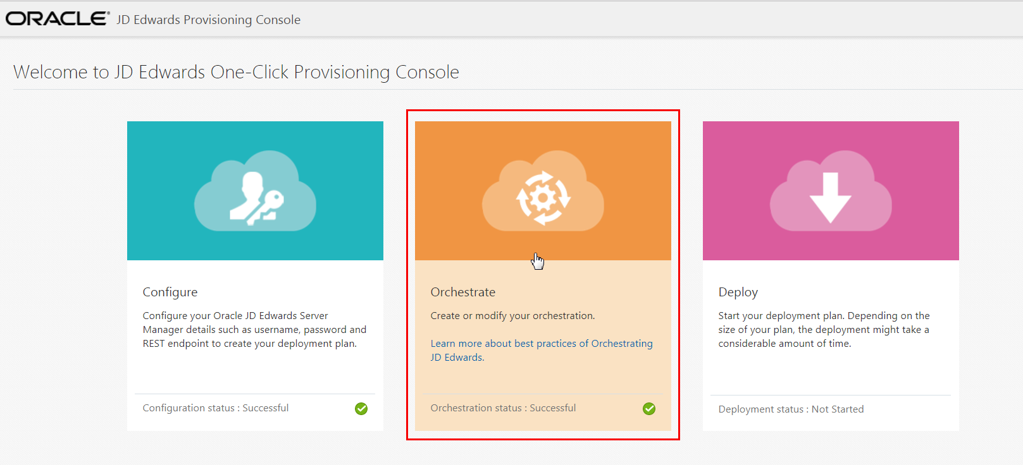The width and height of the screenshot is (1023, 465).
Task: Click the Configure card description paragraph
Action: (x=254, y=330)
